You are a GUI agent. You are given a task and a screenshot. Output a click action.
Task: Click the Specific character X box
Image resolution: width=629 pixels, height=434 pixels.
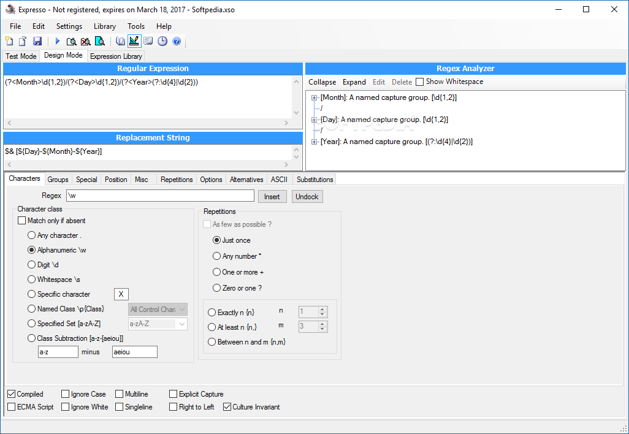click(121, 294)
